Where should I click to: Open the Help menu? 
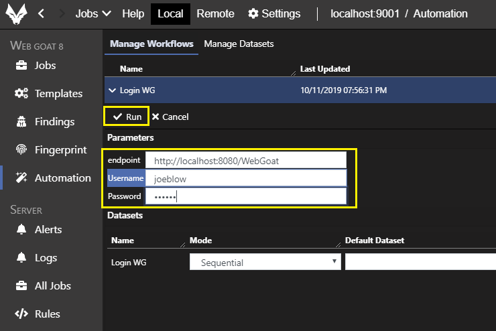[x=133, y=13]
